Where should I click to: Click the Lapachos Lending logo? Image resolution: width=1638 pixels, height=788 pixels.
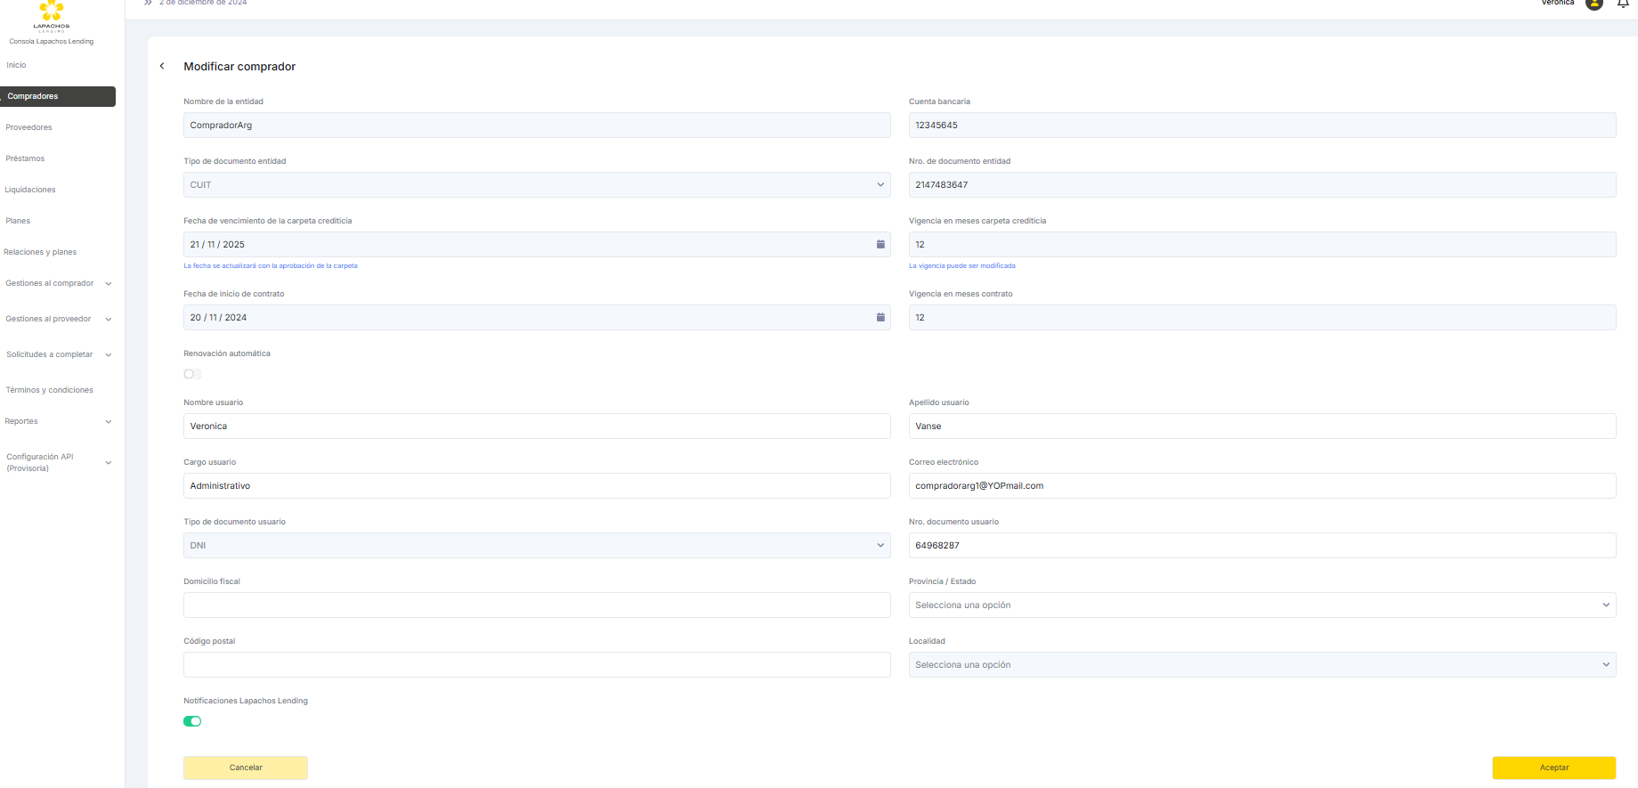pos(52,15)
